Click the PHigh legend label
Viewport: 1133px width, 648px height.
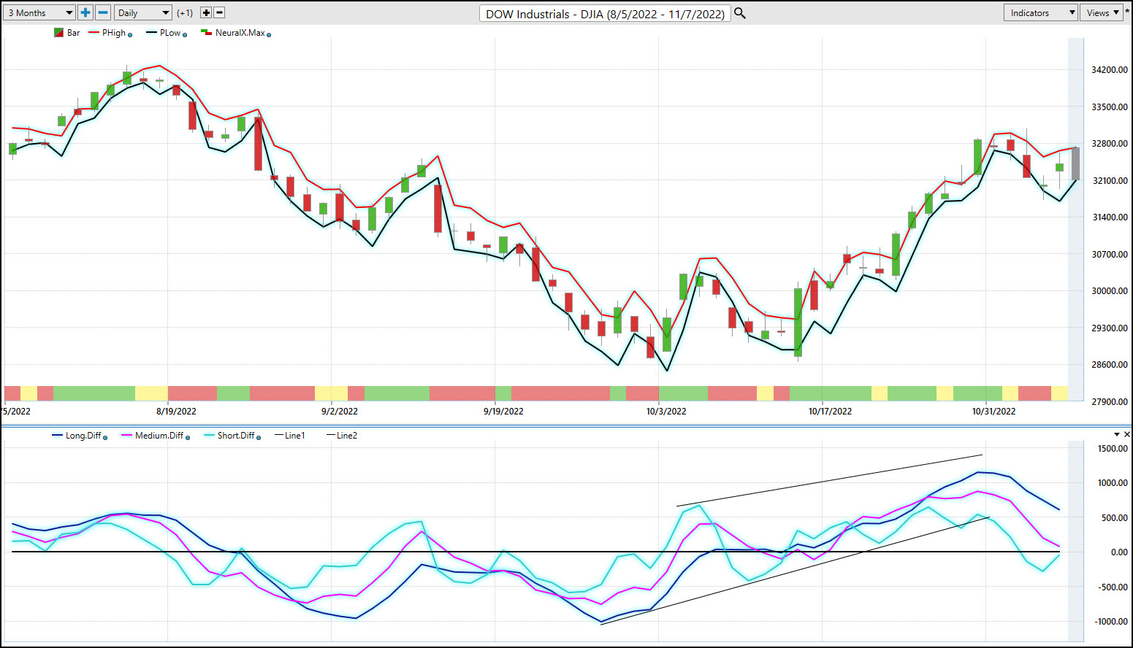(114, 33)
